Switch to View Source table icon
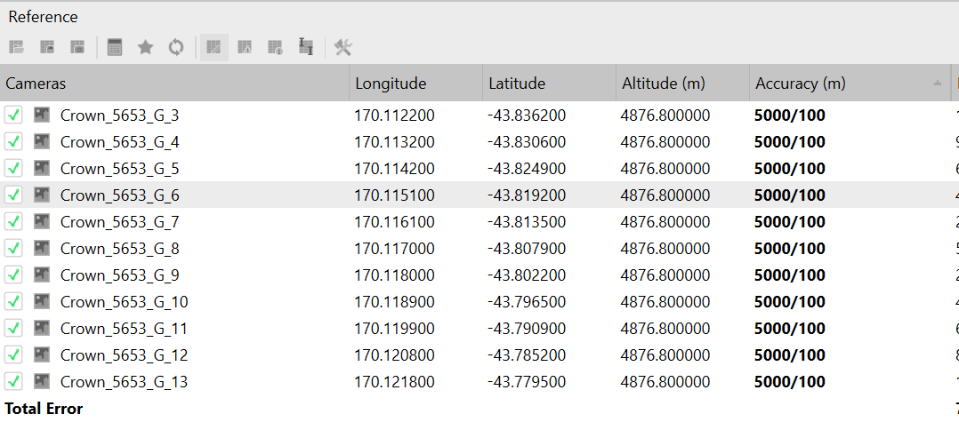Screen dimensions: 959x422 click(214, 47)
